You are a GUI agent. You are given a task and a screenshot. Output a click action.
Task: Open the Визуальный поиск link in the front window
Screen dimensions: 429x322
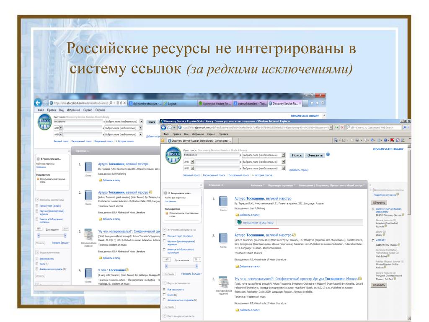coord(239,175)
